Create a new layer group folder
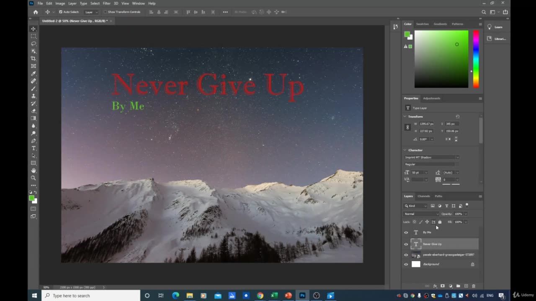This screenshot has height=301, width=536. pos(458,286)
